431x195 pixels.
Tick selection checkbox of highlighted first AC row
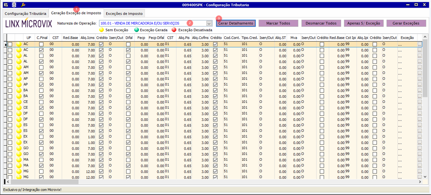coord(10,44)
